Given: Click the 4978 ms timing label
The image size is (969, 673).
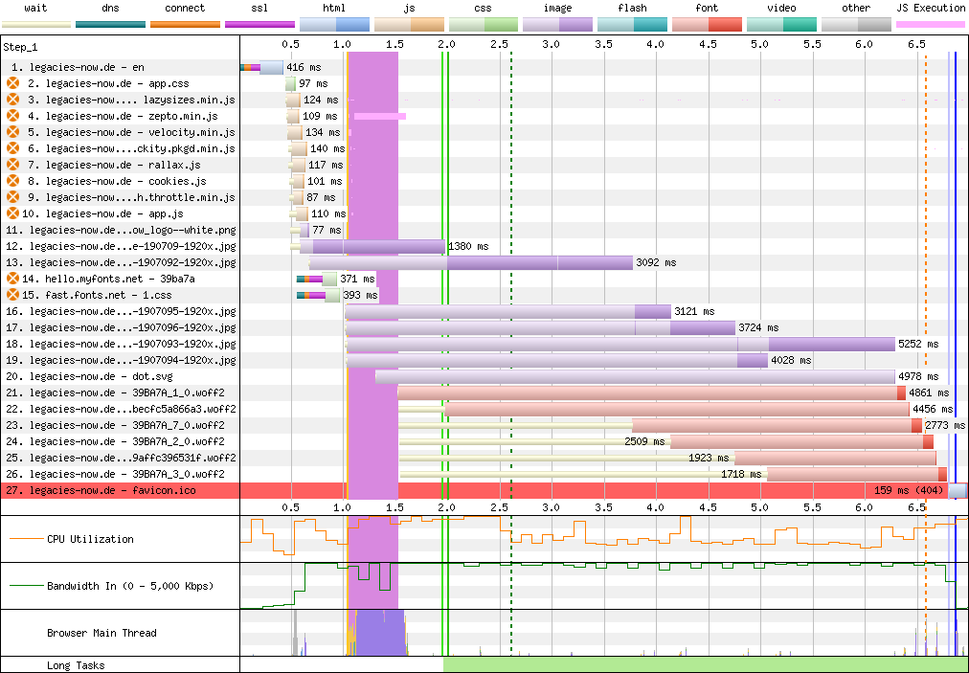Looking at the screenshot, I should coord(918,376).
